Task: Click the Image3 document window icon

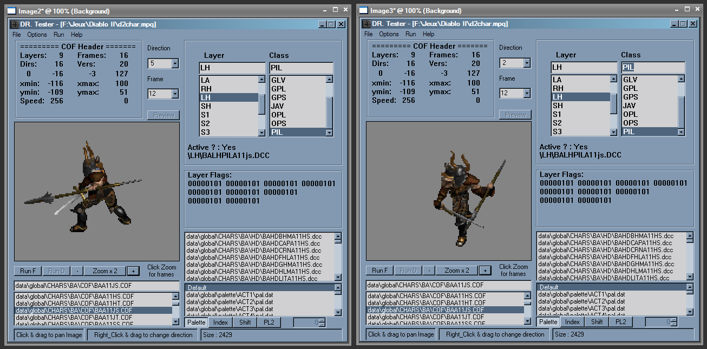Action: [363, 10]
